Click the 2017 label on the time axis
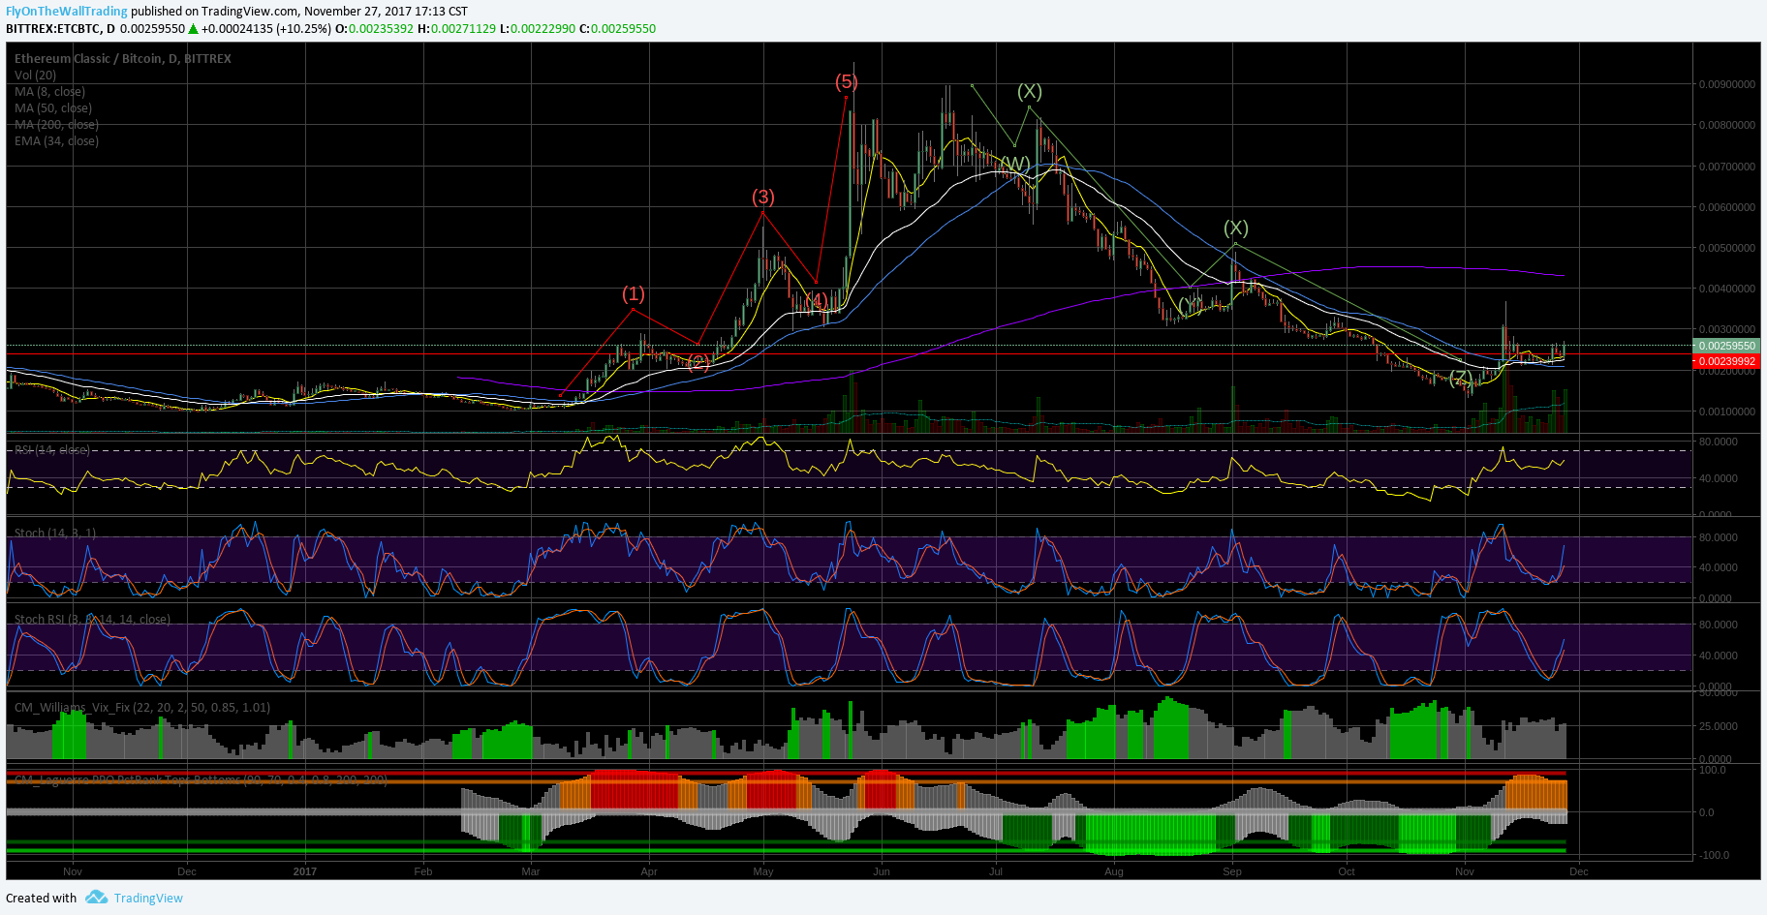The height and width of the screenshot is (915, 1767). coord(305,871)
